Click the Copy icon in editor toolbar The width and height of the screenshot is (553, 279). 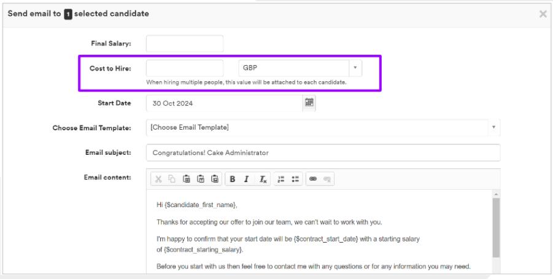[172, 179]
